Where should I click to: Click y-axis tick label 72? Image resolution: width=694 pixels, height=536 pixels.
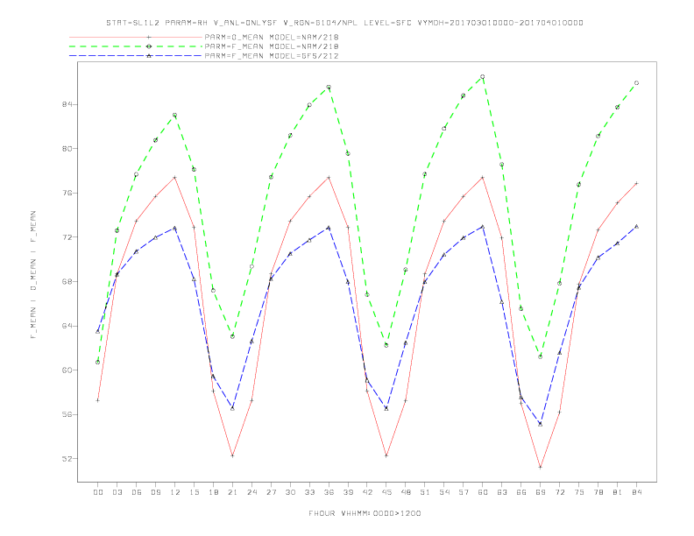tap(67, 237)
